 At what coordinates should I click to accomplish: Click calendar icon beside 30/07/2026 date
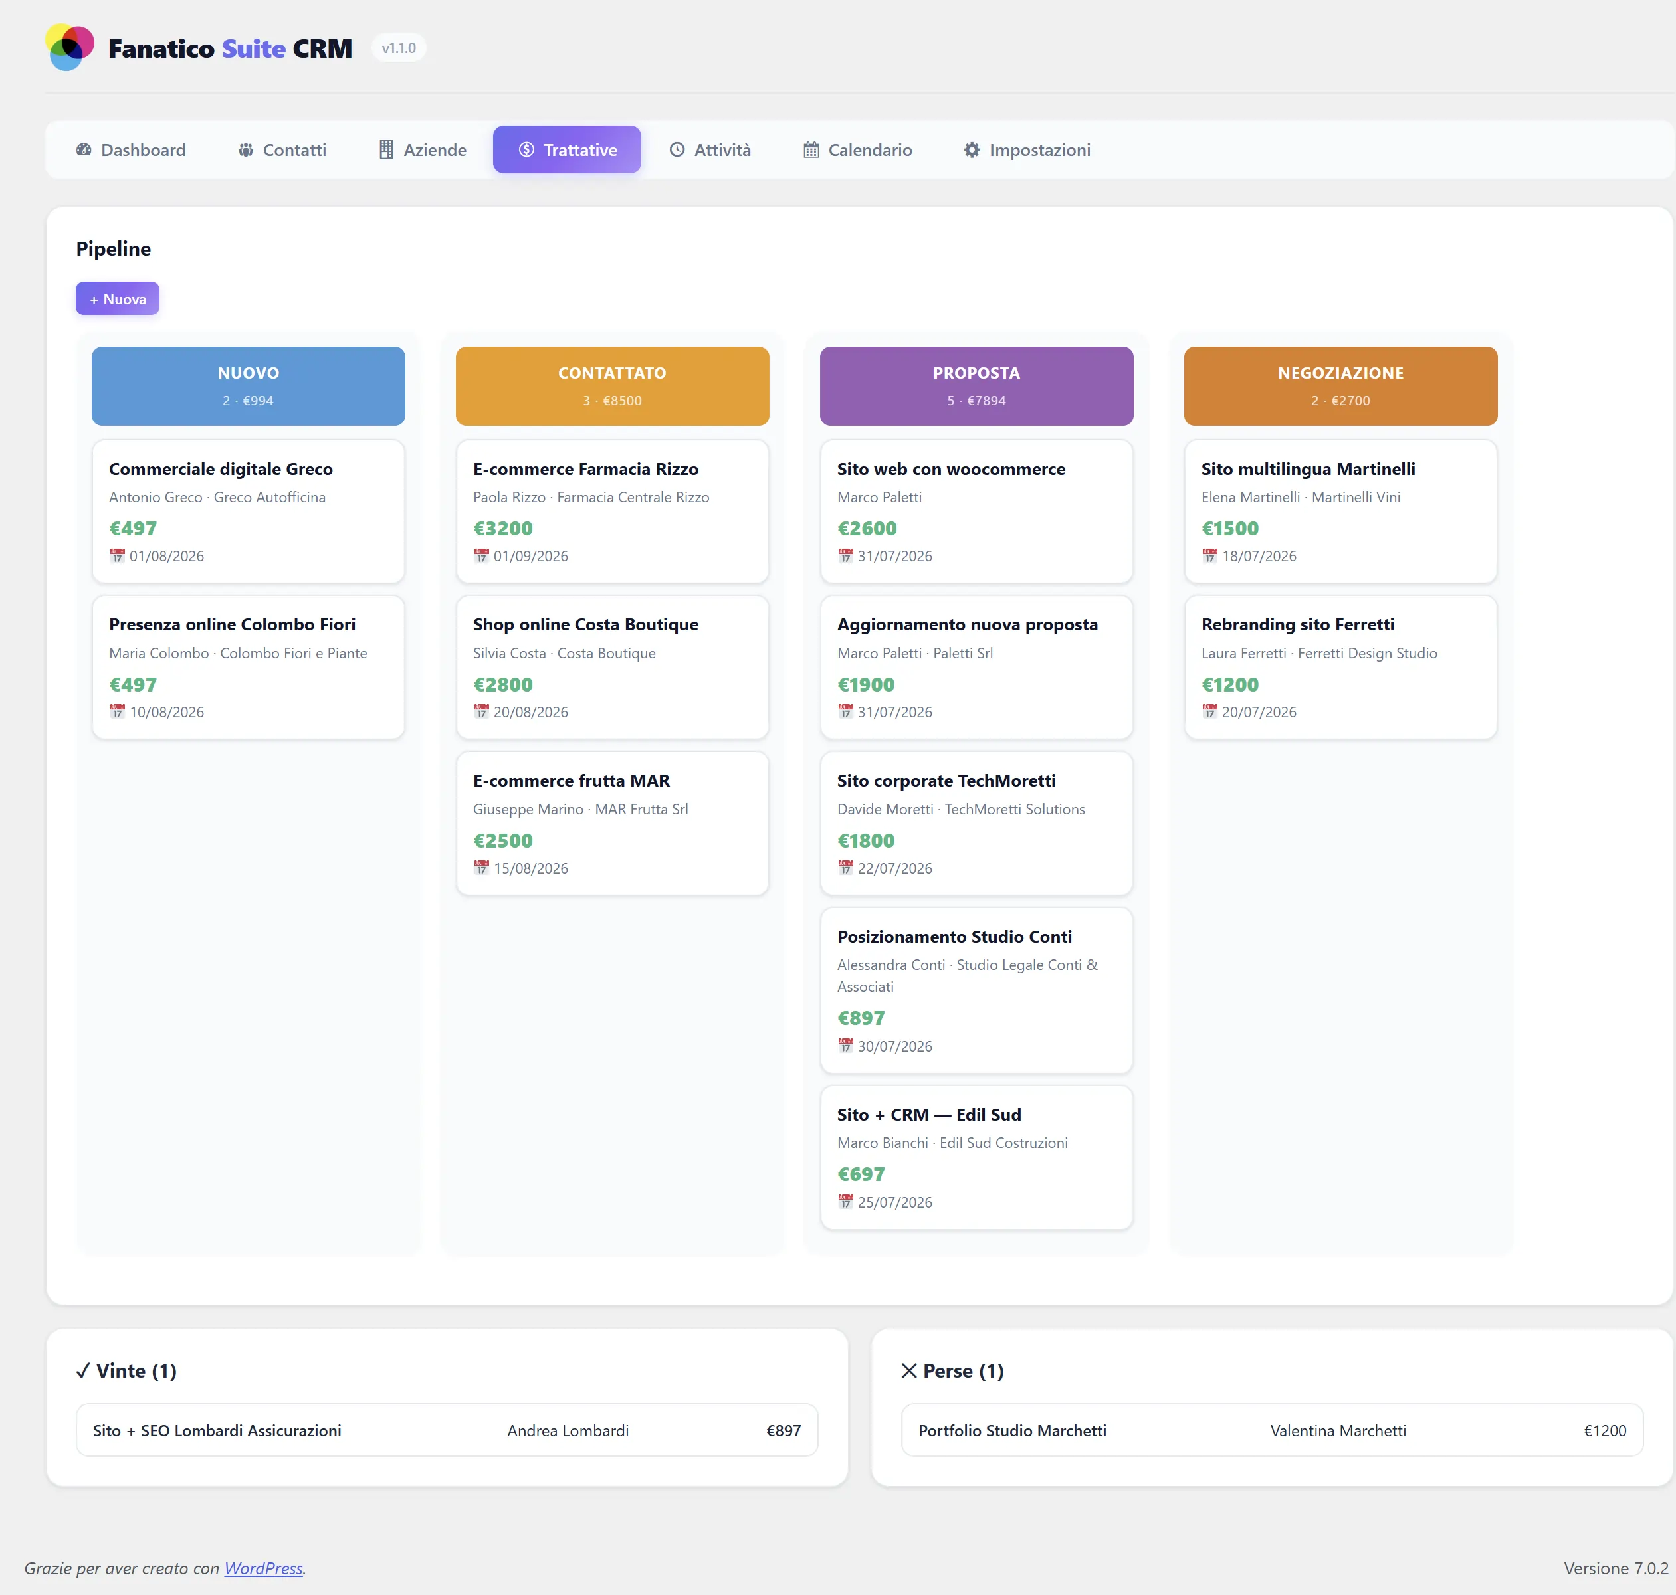tap(845, 1046)
